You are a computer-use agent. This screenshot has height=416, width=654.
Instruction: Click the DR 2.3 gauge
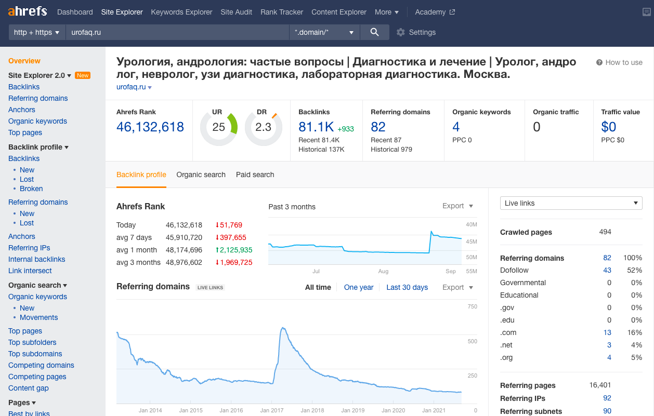[x=264, y=127]
